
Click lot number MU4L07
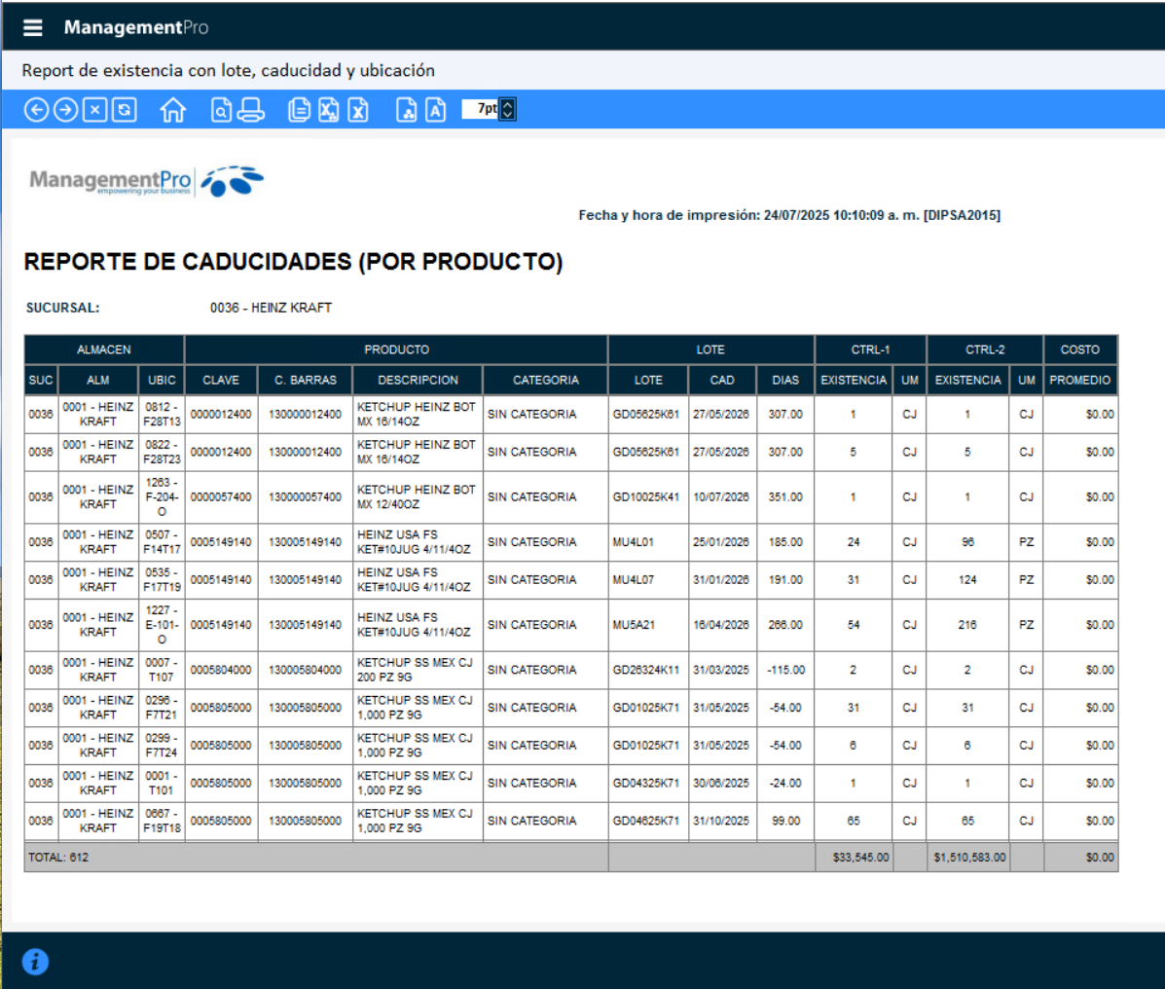point(646,579)
